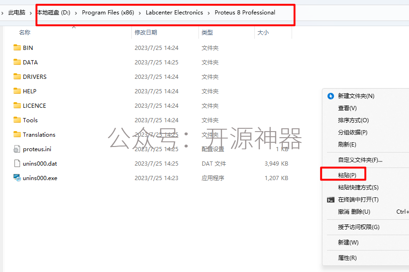Screen dimensions: 409x272
Task: Open the 新建(W) submenu
Action: tap(348, 243)
